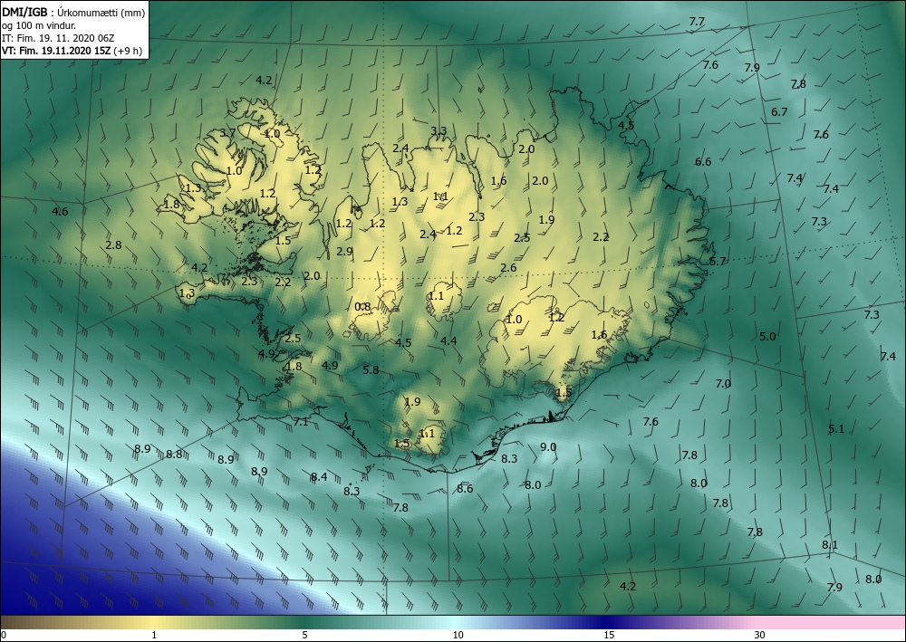The image size is (906, 642).
Task: Click the 'og 100 m vindur.' caption line
Action: 39,25
